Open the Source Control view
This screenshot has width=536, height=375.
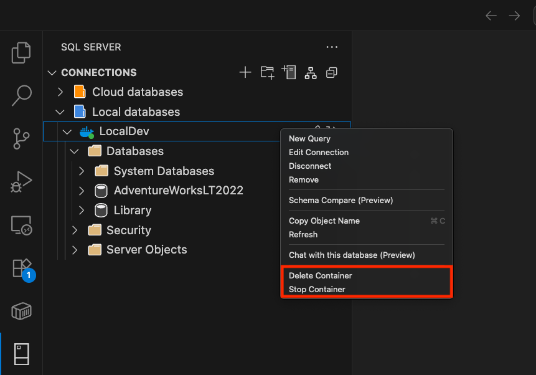21,139
